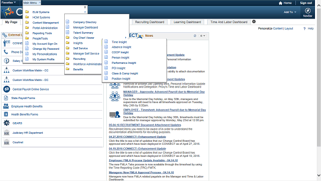Screen dimensions: 321x181
Task: Click the Company Directory page icon
Action: pos(68,22)
